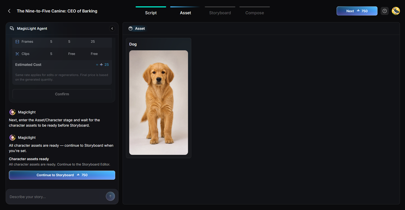Click the Confirm button
Screen dimensions: 405x210
tap(62, 94)
